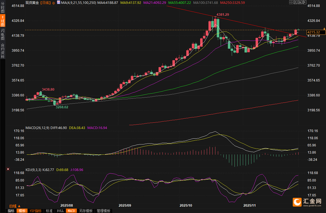Click the 4381.29 high price marker

(223, 14)
